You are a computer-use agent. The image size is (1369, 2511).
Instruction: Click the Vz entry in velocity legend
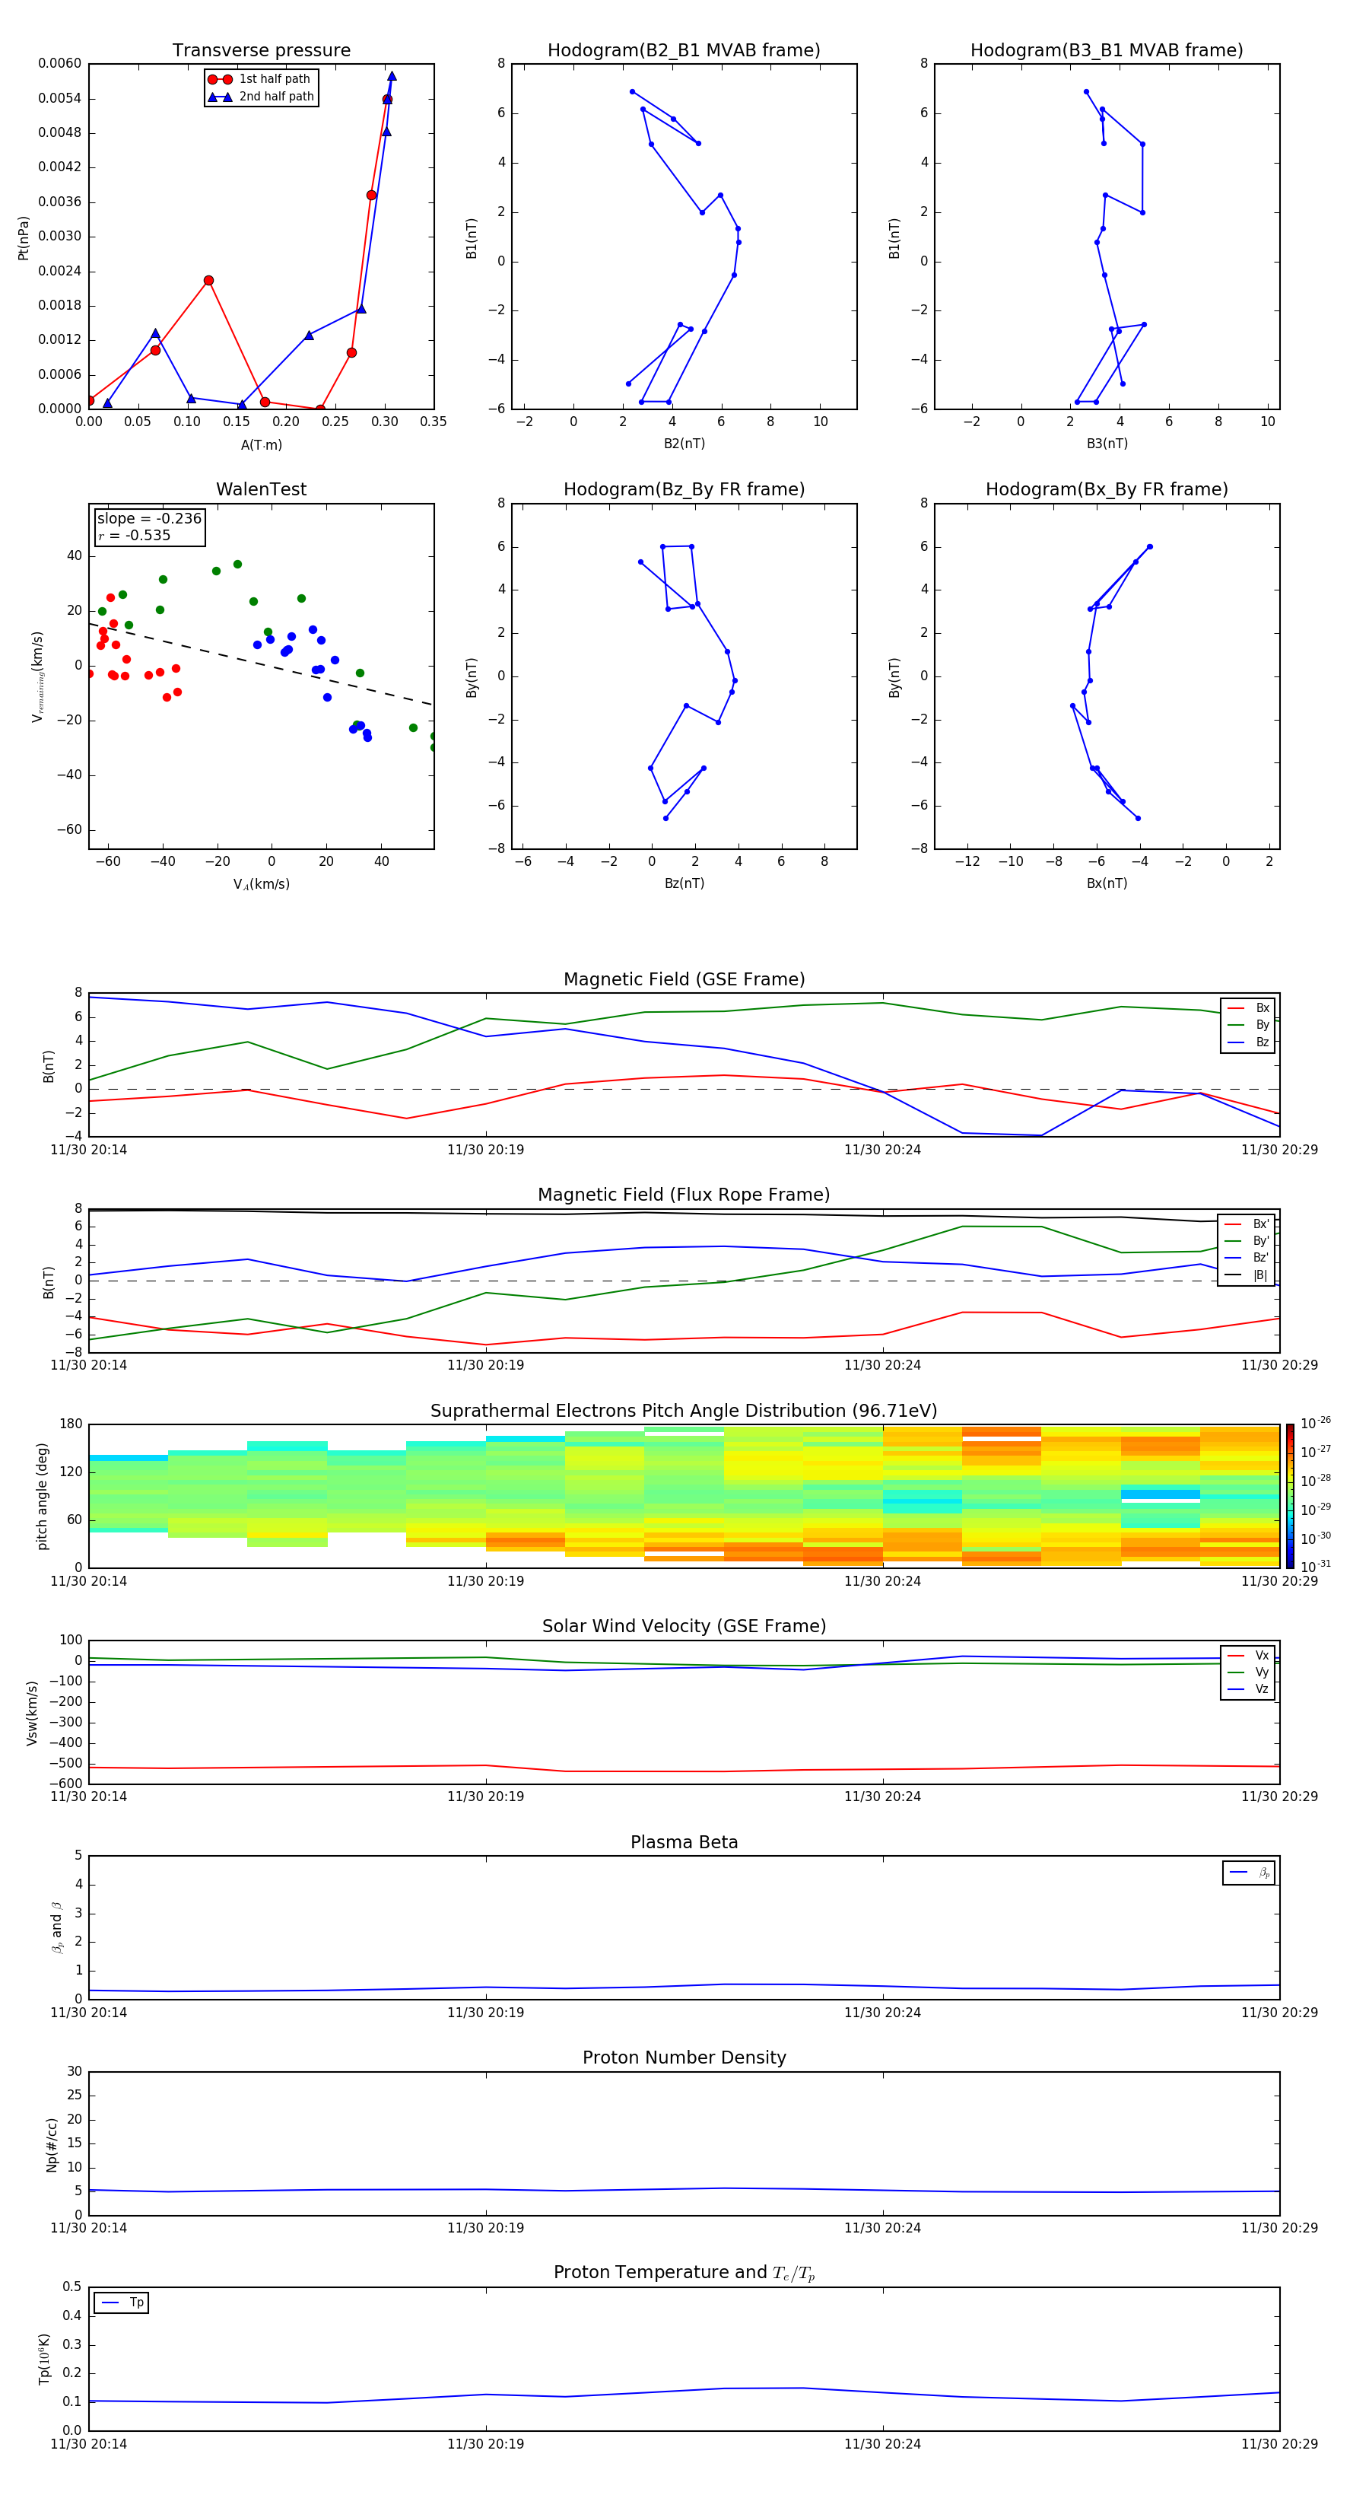coord(1248,1689)
